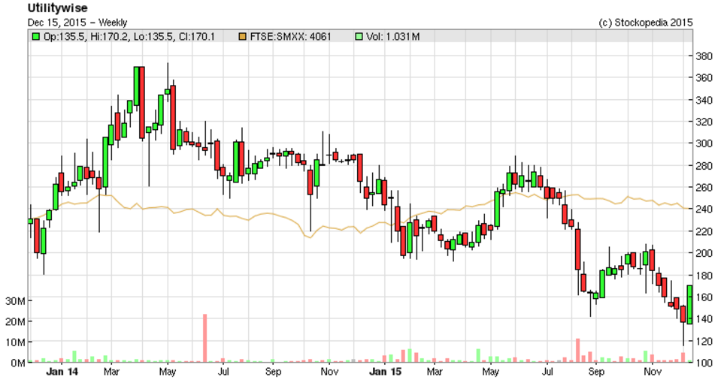Screen dimensions: 727x389
Task: Click the green price legend swatch
Action: (x=35, y=36)
